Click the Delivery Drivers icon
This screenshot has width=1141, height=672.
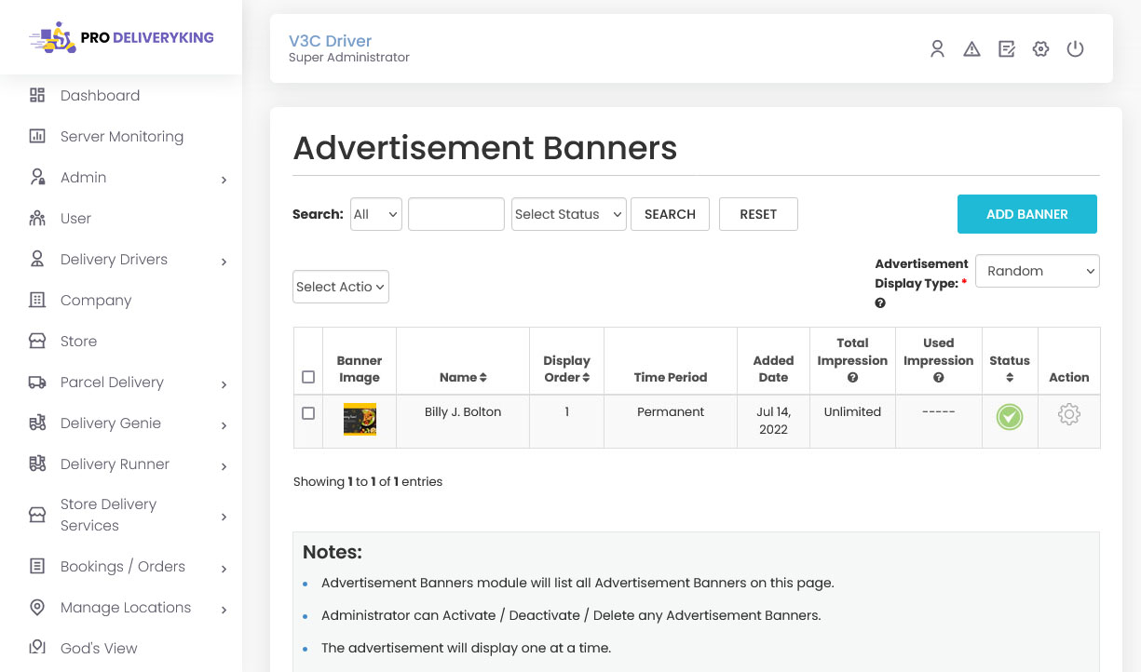(x=37, y=259)
